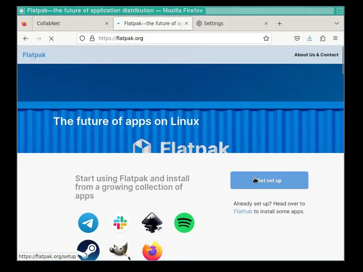Click the title bar maximize icon
The height and width of the screenshot is (272, 363).
[x=339, y=11]
